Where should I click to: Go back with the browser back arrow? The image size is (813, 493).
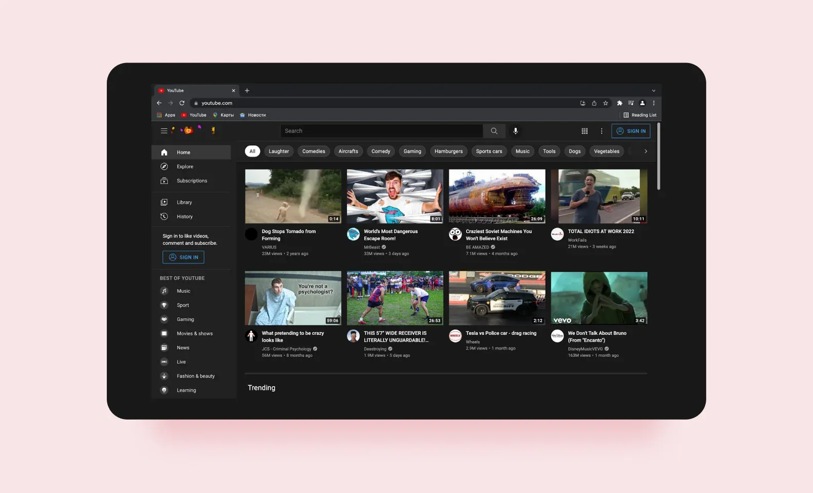coord(159,103)
